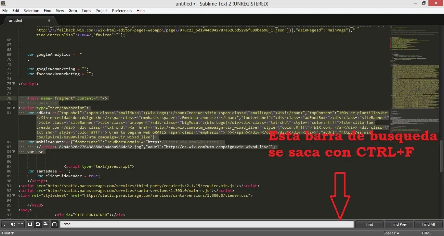Click line number 78 in gutter
The image size is (444, 236).
click(x=9, y=98)
